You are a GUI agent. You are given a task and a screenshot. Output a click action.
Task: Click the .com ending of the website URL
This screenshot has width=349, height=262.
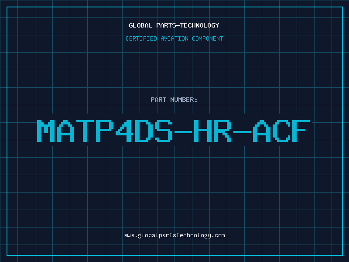(218, 235)
